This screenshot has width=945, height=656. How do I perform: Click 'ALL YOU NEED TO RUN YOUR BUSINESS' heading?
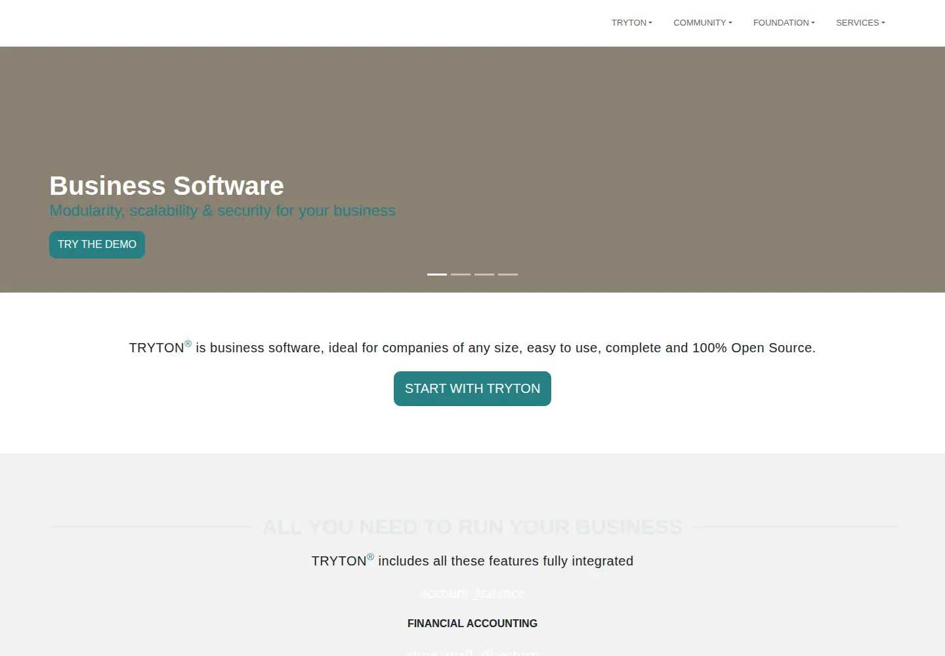tap(472, 527)
